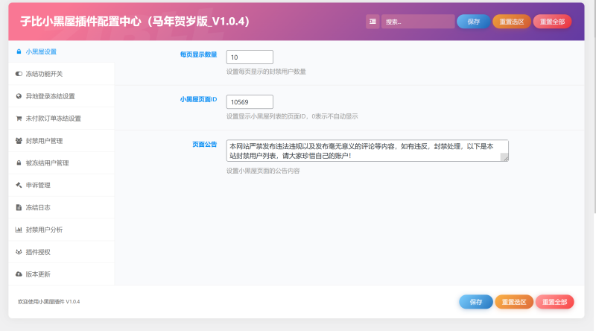Click inside the 页面公告 textarea
Image resolution: width=596 pixels, height=331 pixels.
click(367, 151)
